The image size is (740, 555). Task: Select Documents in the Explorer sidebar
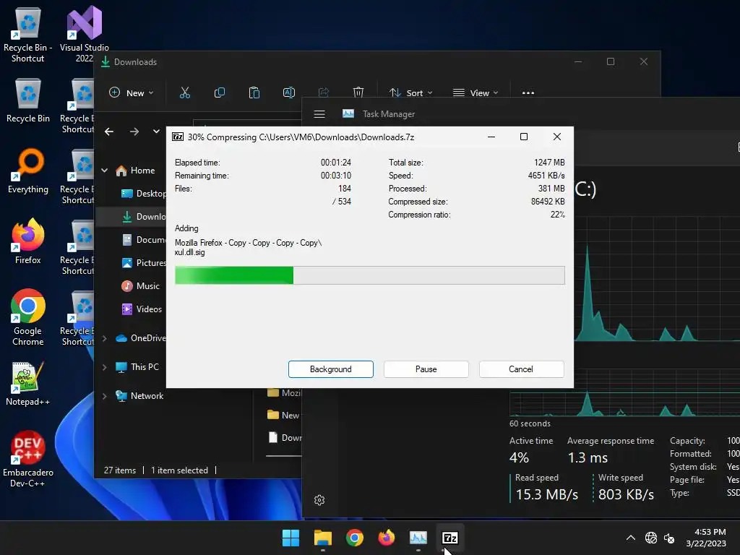point(143,240)
